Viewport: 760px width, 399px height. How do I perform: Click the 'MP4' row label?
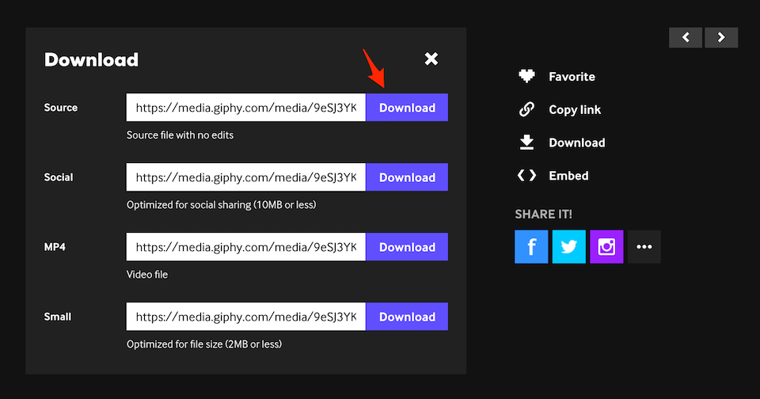click(55, 247)
